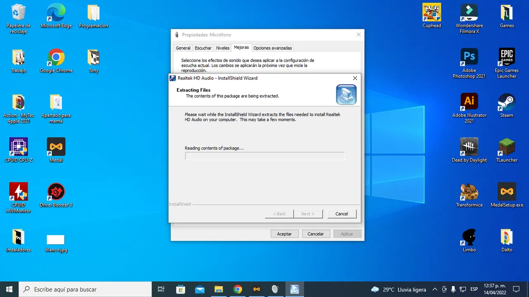This screenshot has height=297, width=529.
Task: Open Chrome from the taskbar
Action: click(x=237, y=289)
